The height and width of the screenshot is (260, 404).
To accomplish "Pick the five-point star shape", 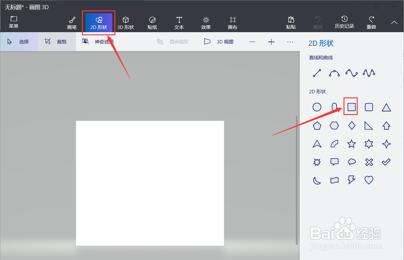I will pos(351,144).
